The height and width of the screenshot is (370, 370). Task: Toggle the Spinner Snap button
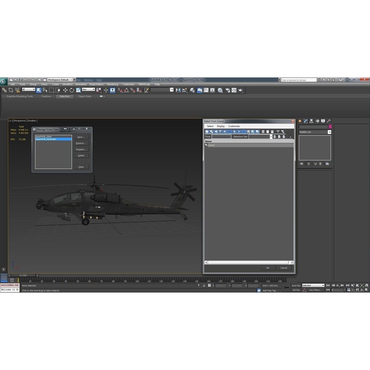139,90
